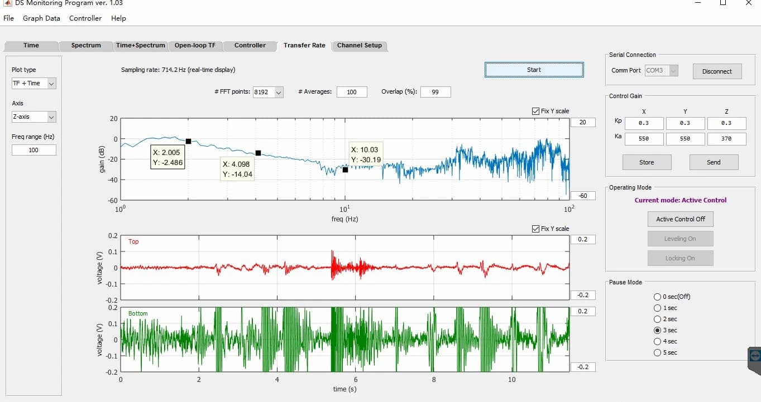Open the Channel Setup tab

[360, 45]
